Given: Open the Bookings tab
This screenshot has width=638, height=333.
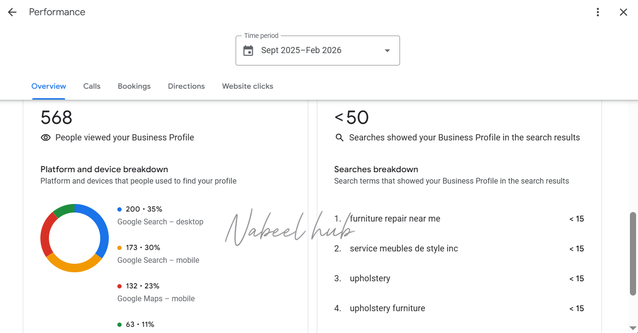Looking at the screenshot, I should [x=134, y=86].
